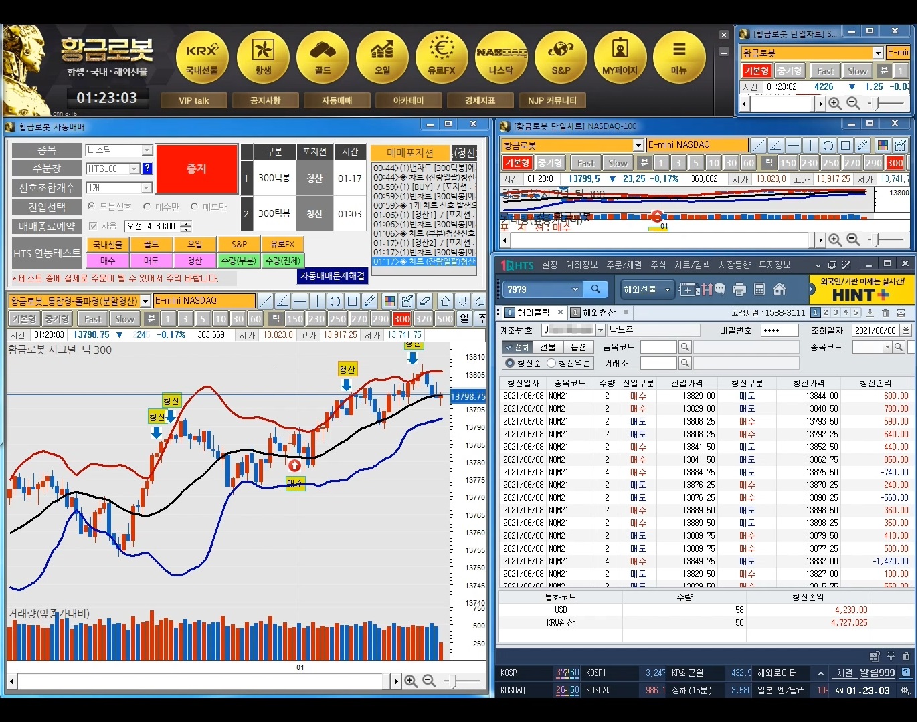Viewport: 918px width, 722px height.
Task: Click the 수량(전체) test button
Action: click(282, 261)
